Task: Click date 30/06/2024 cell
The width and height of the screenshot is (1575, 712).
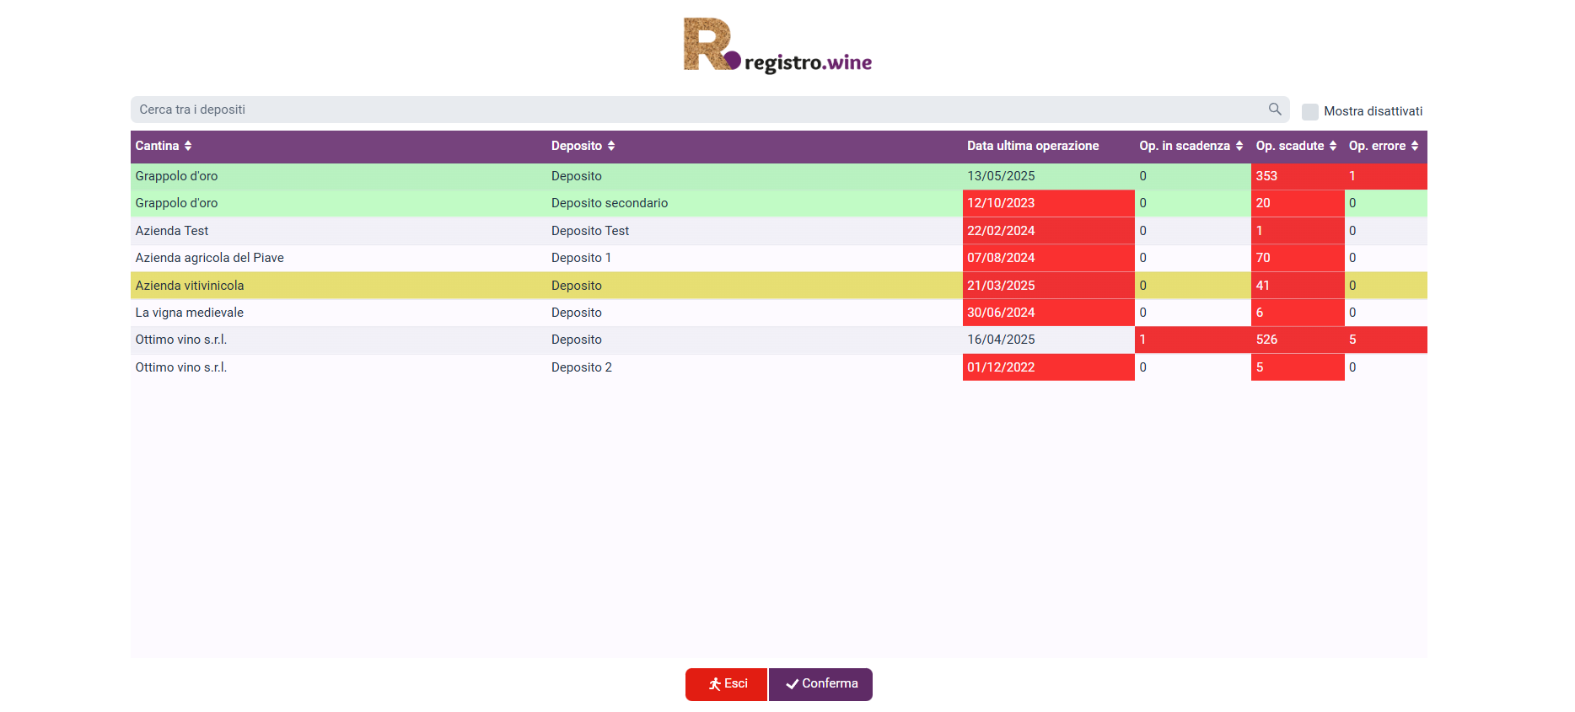Action: point(1048,313)
